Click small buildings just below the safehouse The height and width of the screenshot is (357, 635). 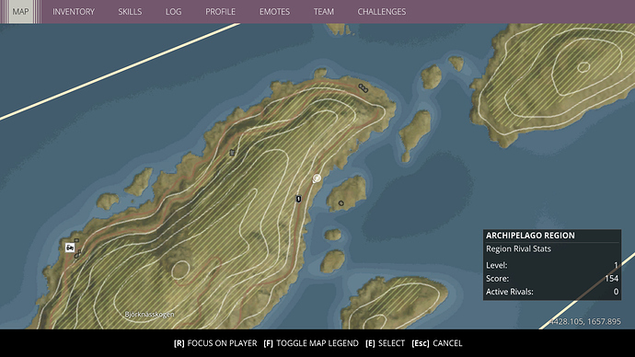[77, 254]
